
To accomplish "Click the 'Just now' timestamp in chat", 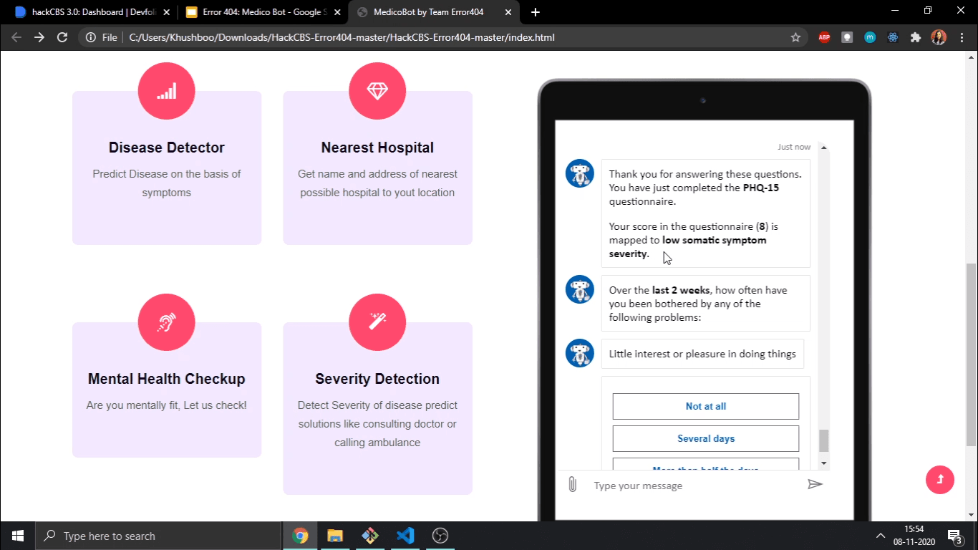I will (x=794, y=147).
